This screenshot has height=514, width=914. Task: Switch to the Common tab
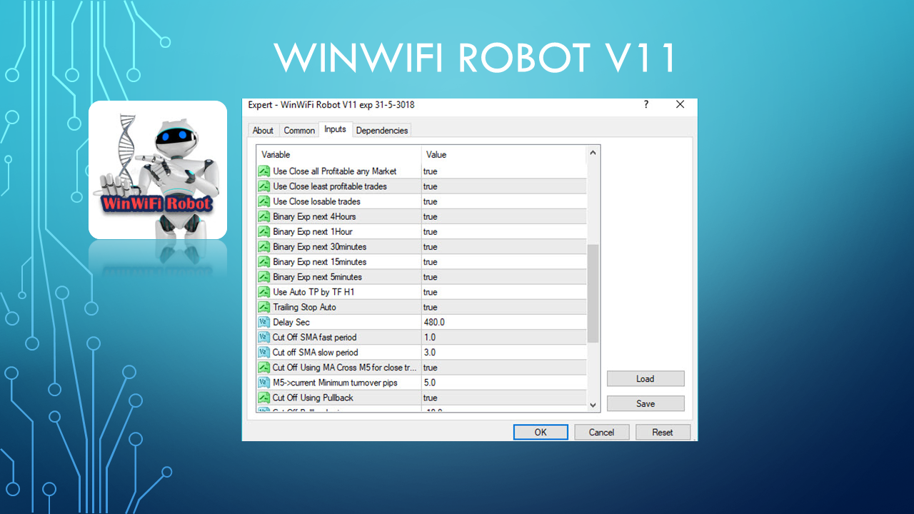click(299, 130)
